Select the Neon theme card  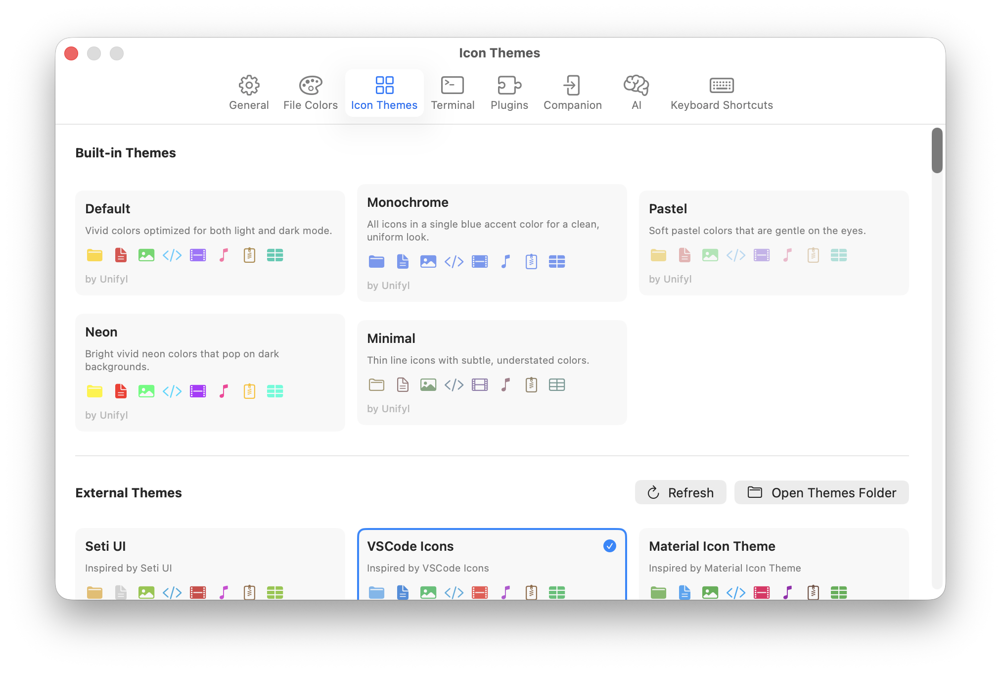pos(210,372)
